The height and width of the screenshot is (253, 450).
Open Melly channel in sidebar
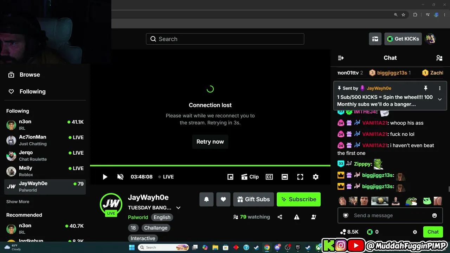[45, 171]
